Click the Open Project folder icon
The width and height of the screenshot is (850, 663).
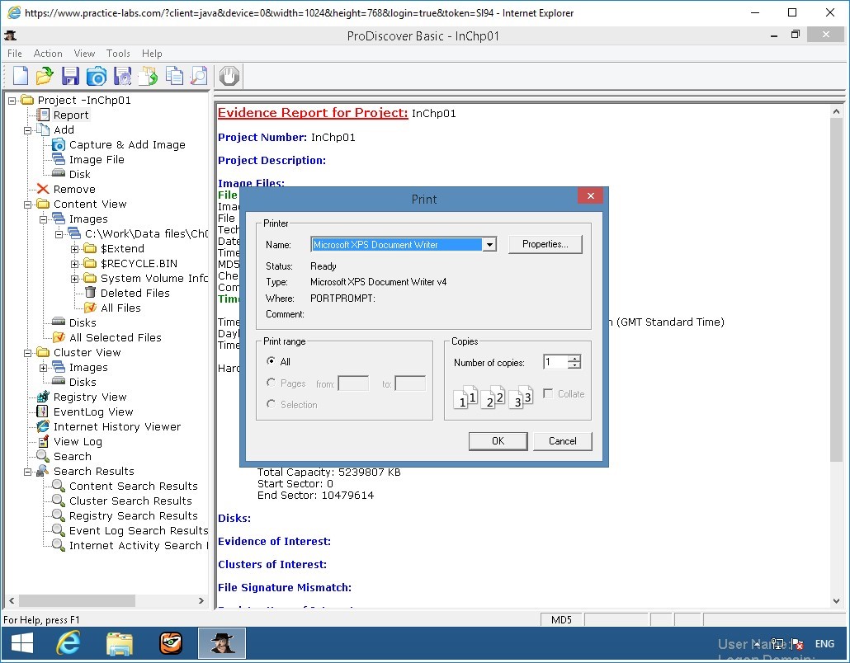45,76
